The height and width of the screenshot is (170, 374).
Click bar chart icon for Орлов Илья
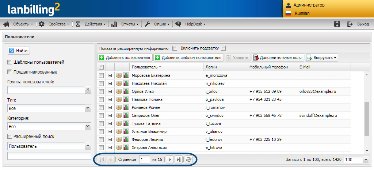126,91
